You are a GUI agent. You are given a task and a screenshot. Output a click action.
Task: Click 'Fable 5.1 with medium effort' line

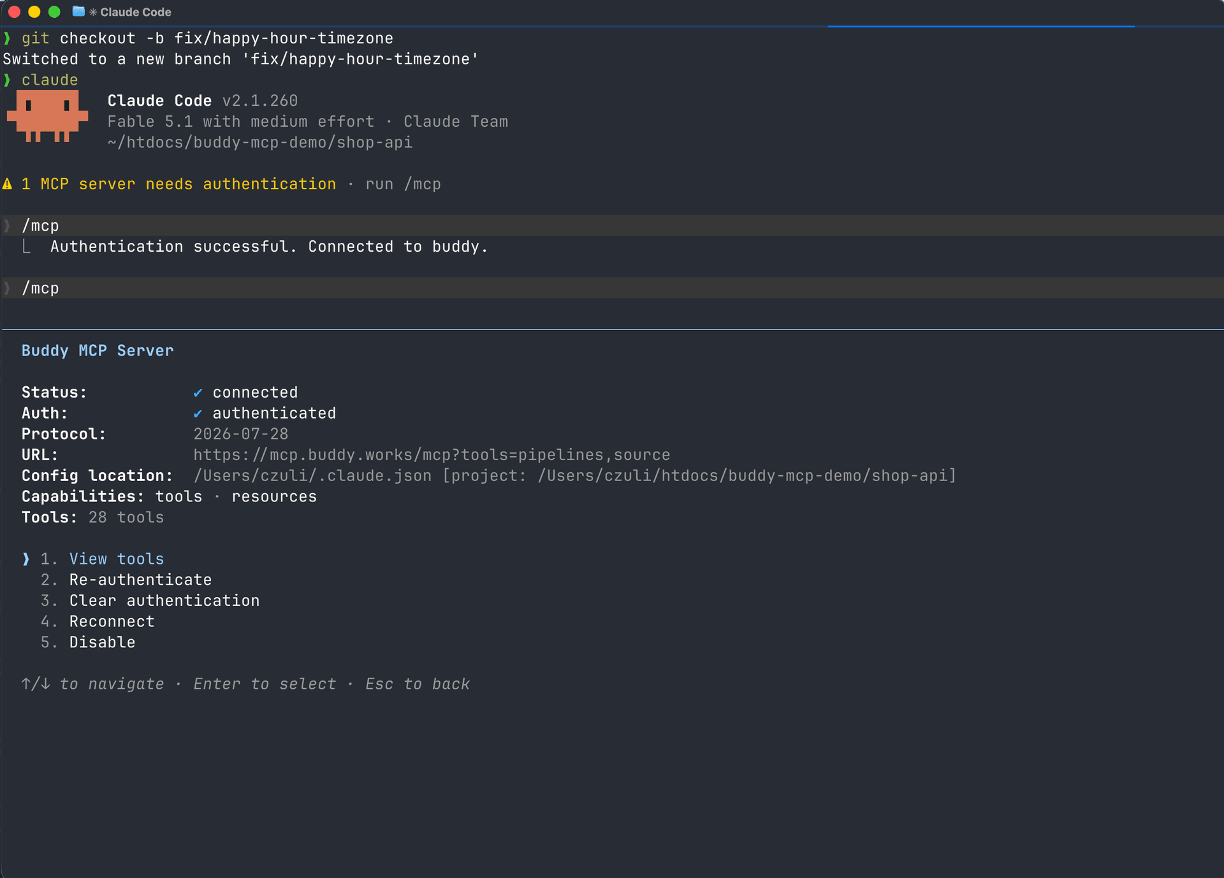pyautogui.click(x=240, y=122)
